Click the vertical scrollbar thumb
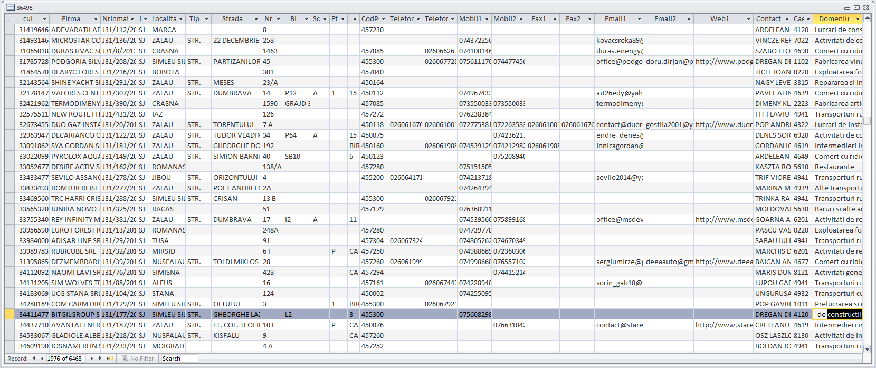 (x=867, y=121)
